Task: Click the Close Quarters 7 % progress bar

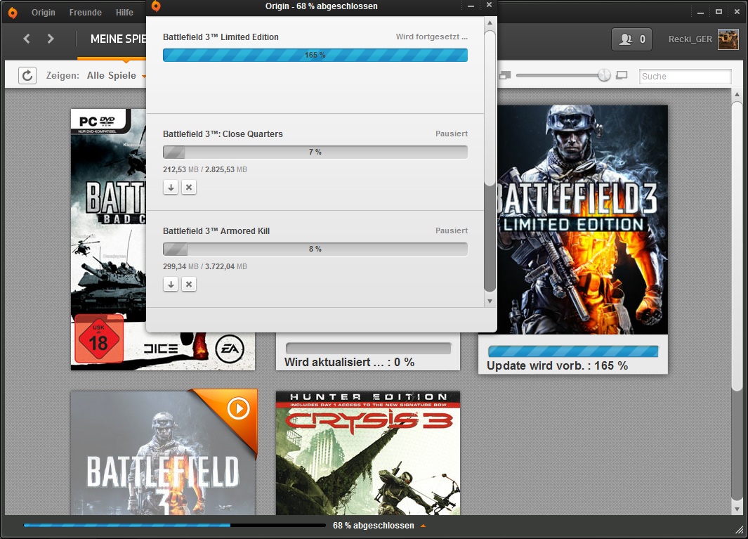Action: [x=315, y=152]
